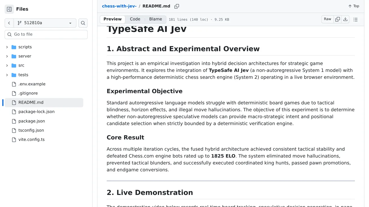Open the 512810a branch selector dropdown
The width and height of the screenshot is (369, 207).
pyautogui.click(x=45, y=23)
